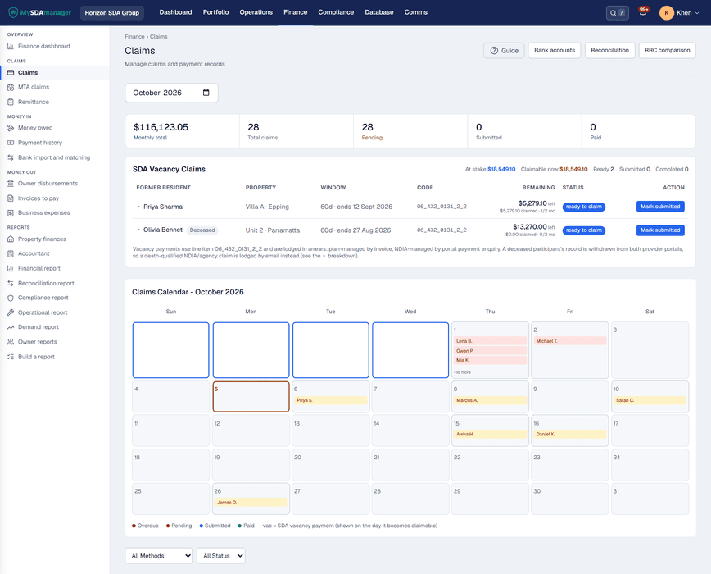Click the Khen user avatar
711x574 pixels.
[666, 12]
